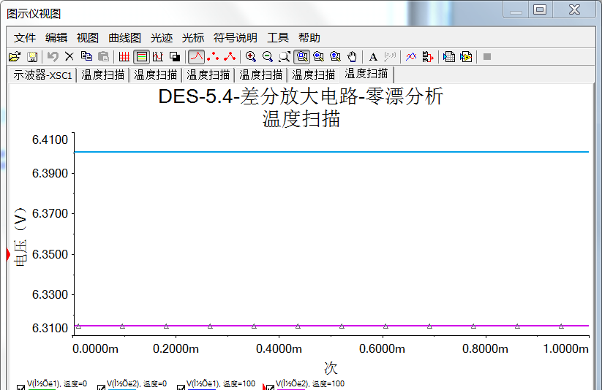This screenshot has width=602, height=390.
Task: Select the light blue trace line
Action: (x=331, y=152)
